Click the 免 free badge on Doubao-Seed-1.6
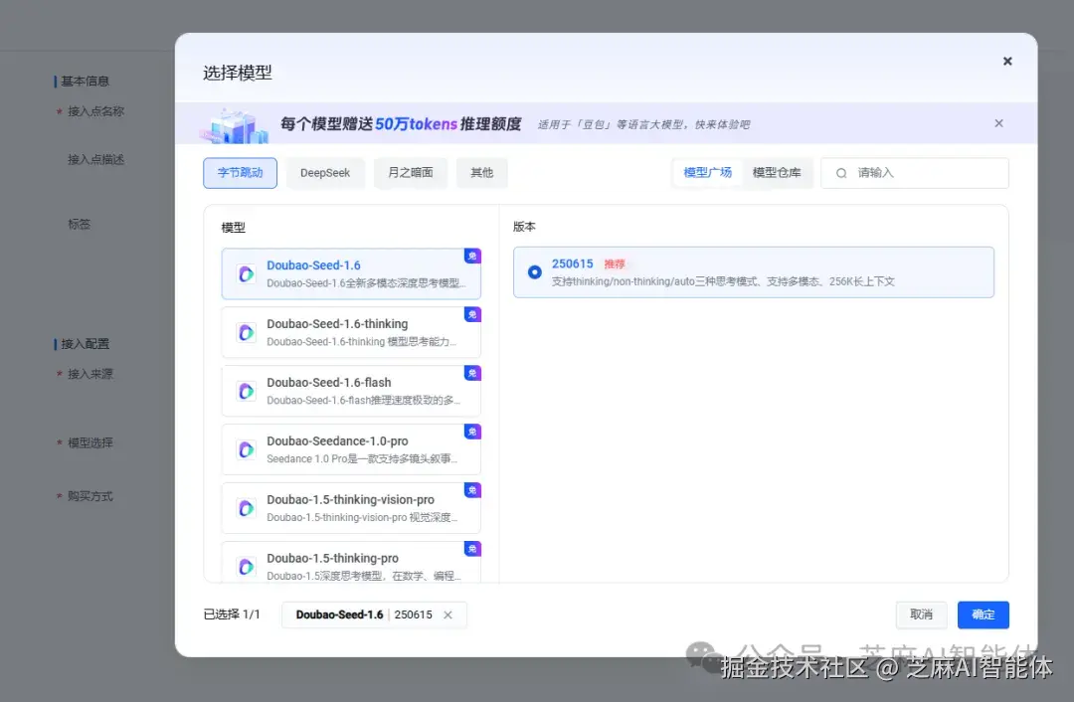Screen dimensions: 1074x702 point(472,256)
